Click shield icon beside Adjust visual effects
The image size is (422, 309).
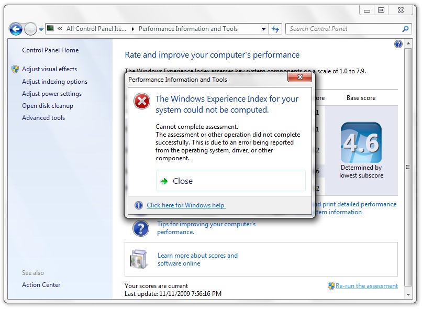pyautogui.click(x=15, y=69)
